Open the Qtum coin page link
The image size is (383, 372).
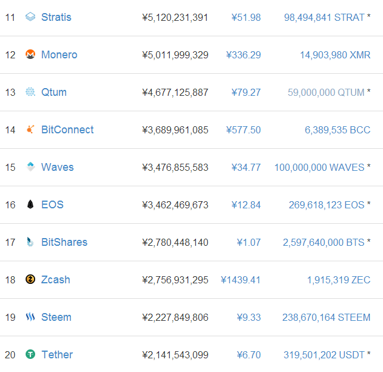point(54,92)
